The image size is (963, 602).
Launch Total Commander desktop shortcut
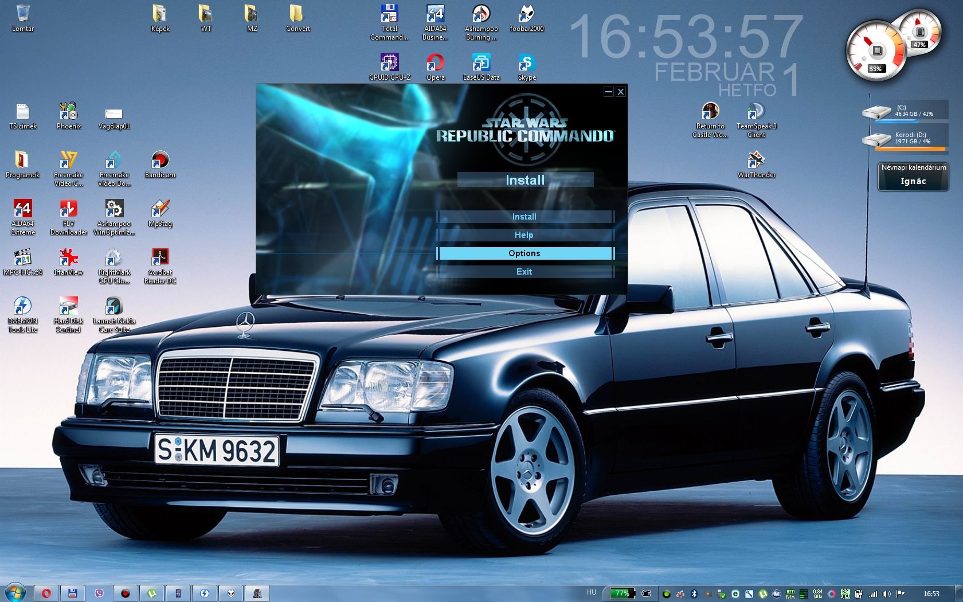[x=389, y=22]
